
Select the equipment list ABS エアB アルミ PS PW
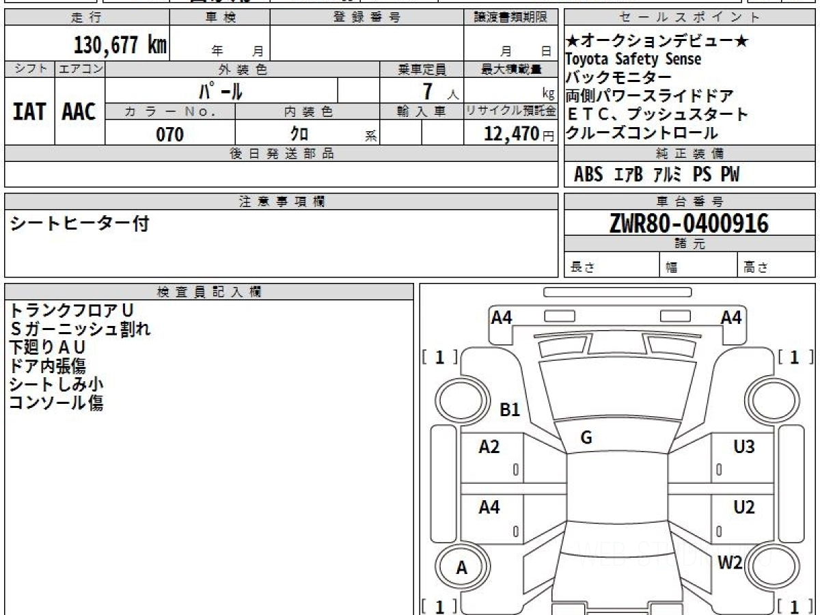point(657,175)
